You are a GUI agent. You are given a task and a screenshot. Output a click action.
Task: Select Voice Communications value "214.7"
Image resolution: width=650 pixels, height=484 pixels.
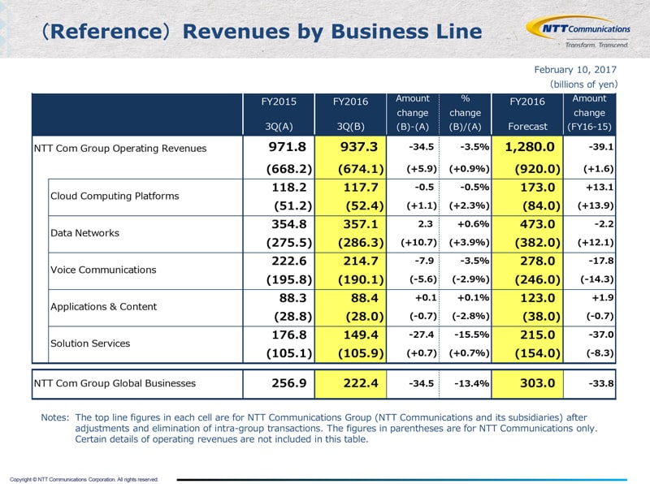coord(361,261)
